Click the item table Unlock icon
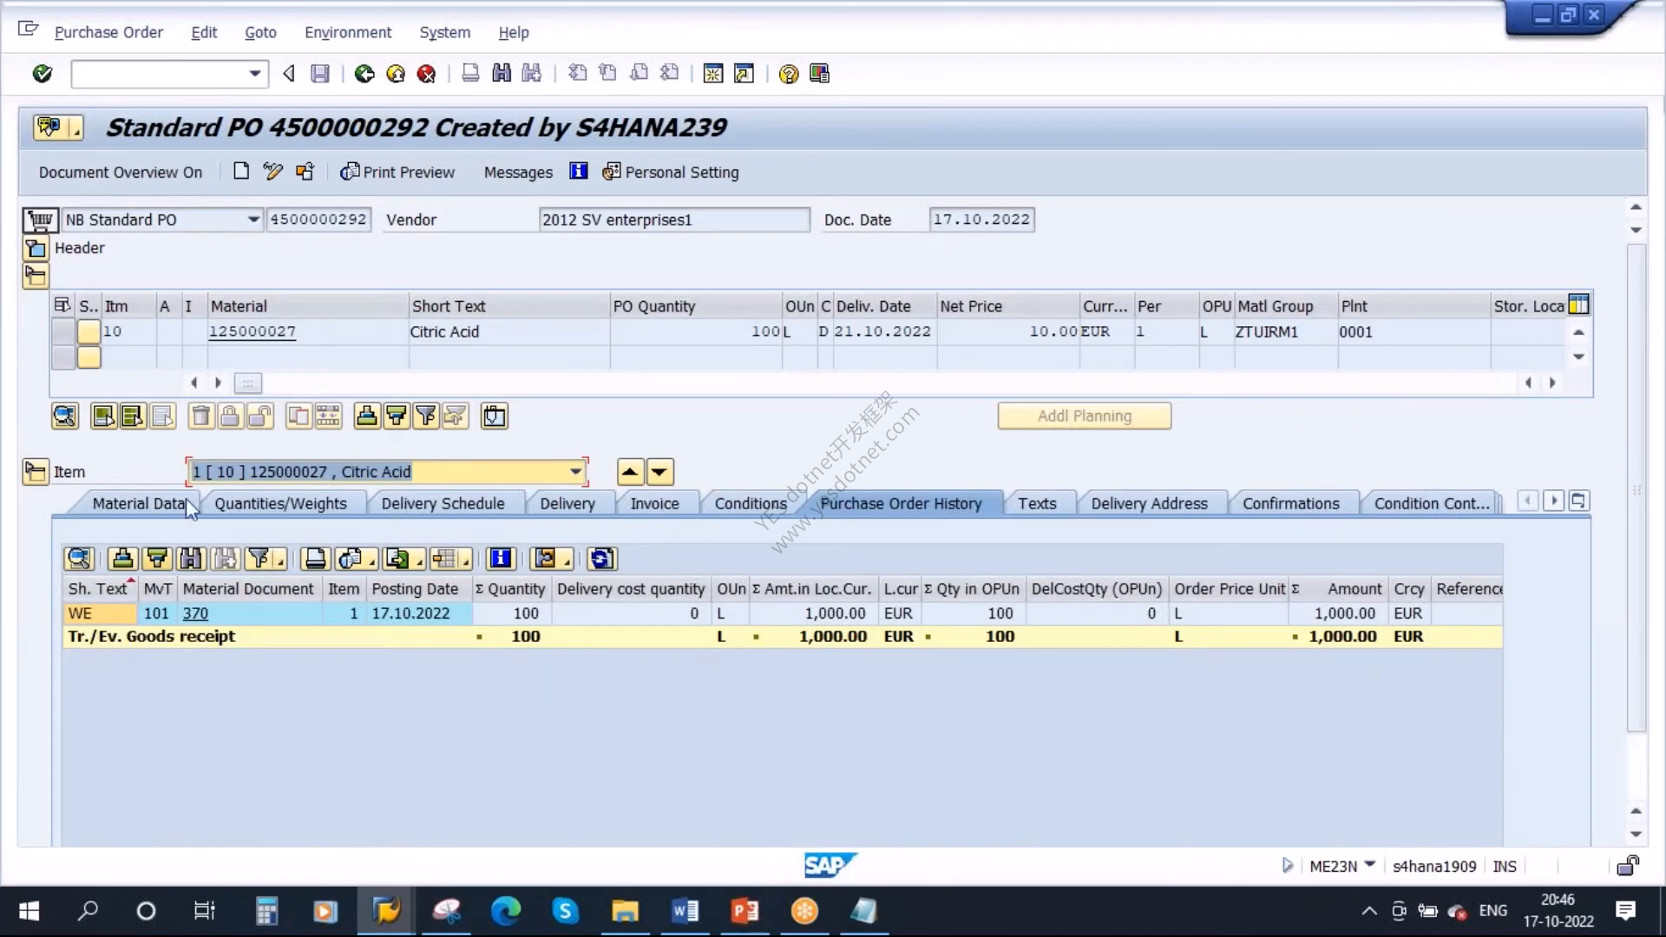1666x937 pixels. (x=259, y=416)
